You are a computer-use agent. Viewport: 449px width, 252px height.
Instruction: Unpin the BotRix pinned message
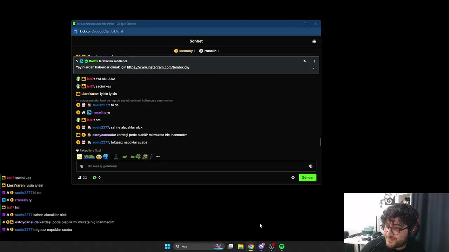coord(305,61)
